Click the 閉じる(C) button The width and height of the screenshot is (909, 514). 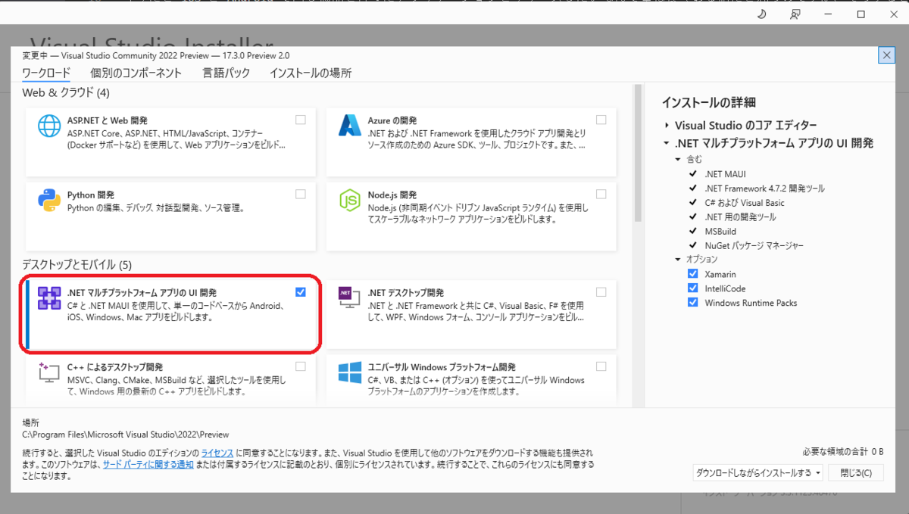pyautogui.click(x=856, y=473)
